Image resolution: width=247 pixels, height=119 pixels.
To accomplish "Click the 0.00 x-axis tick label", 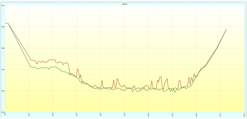I will (5, 114).
